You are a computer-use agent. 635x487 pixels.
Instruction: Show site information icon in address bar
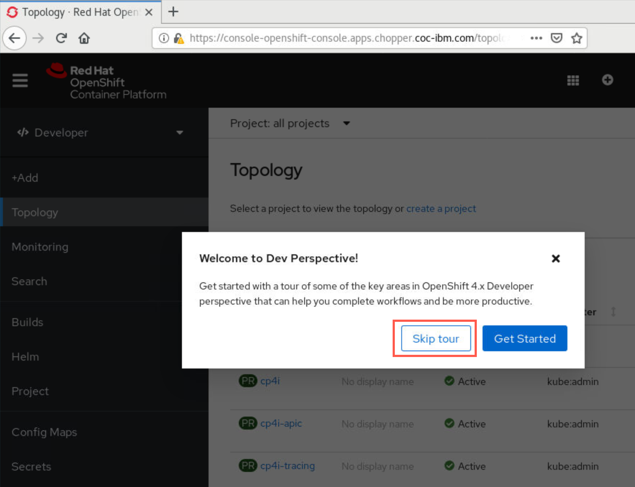click(x=164, y=38)
